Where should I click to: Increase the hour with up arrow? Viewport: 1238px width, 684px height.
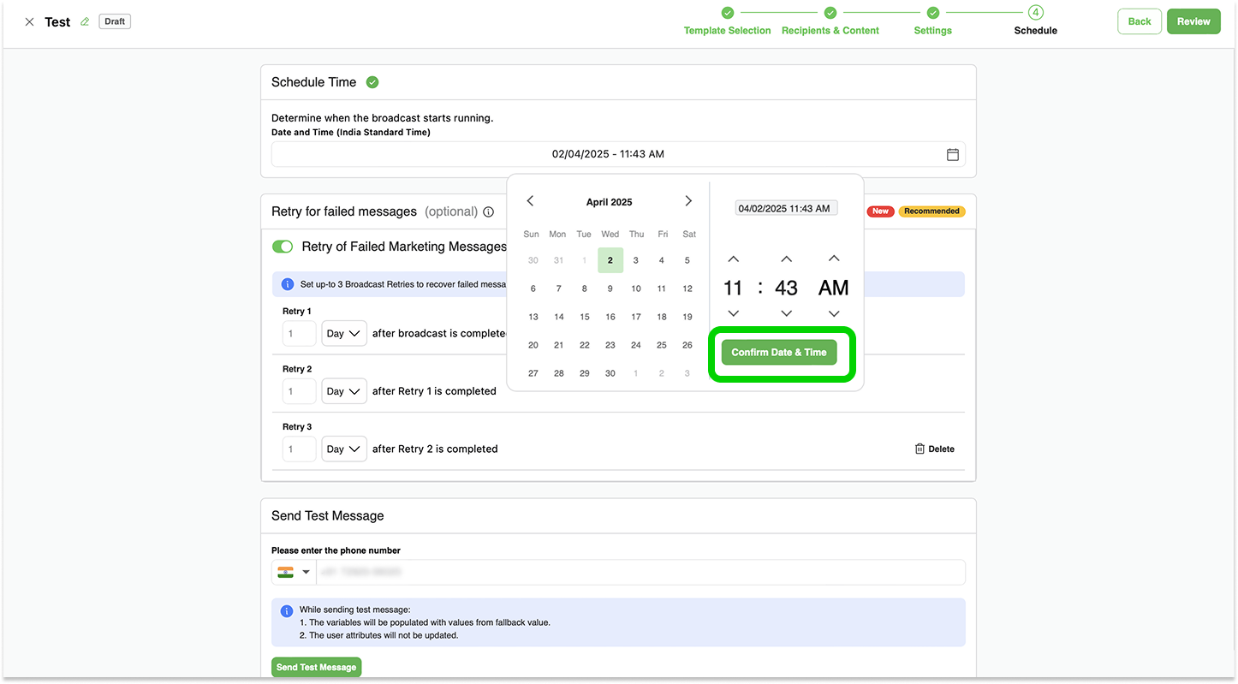pyautogui.click(x=733, y=259)
